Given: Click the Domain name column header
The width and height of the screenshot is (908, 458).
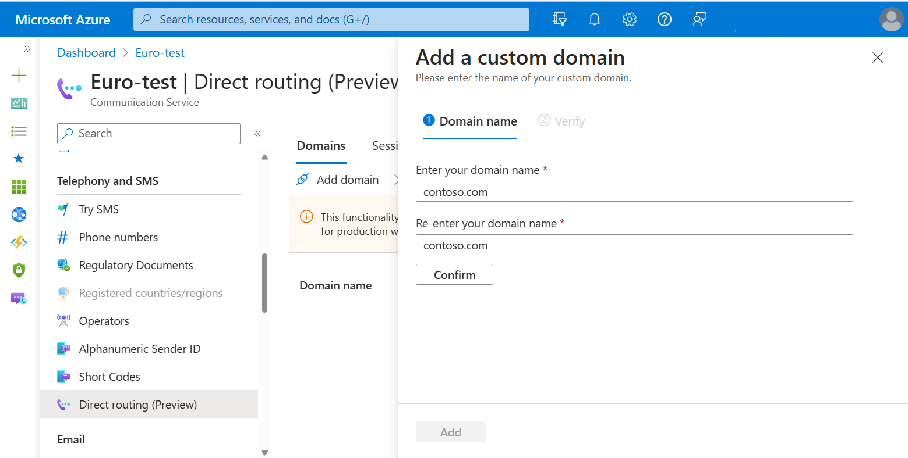Looking at the screenshot, I should 335,285.
